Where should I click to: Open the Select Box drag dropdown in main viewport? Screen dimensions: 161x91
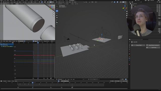click(x=76, y=4)
